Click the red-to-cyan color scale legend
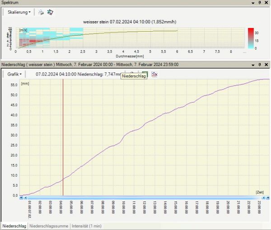Image resolution: width=271 pixels, height=230 pixels. tap(250, 38)
